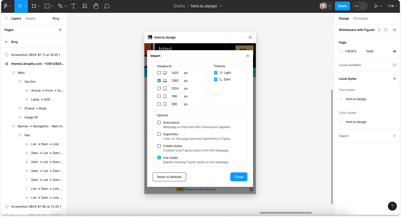Open Whiteboard with FigJam arrow
The width and height of the screenshot is (401, 217).
click(x=379, y=30)
